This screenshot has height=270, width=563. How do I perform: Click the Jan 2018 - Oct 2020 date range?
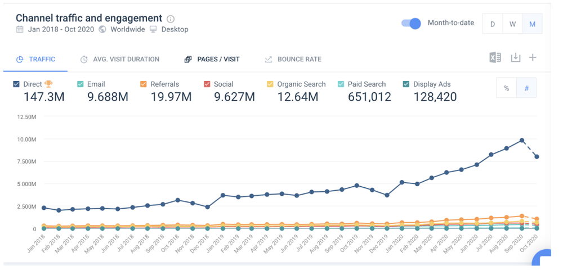pyautogui.click(x=61, y=29)
